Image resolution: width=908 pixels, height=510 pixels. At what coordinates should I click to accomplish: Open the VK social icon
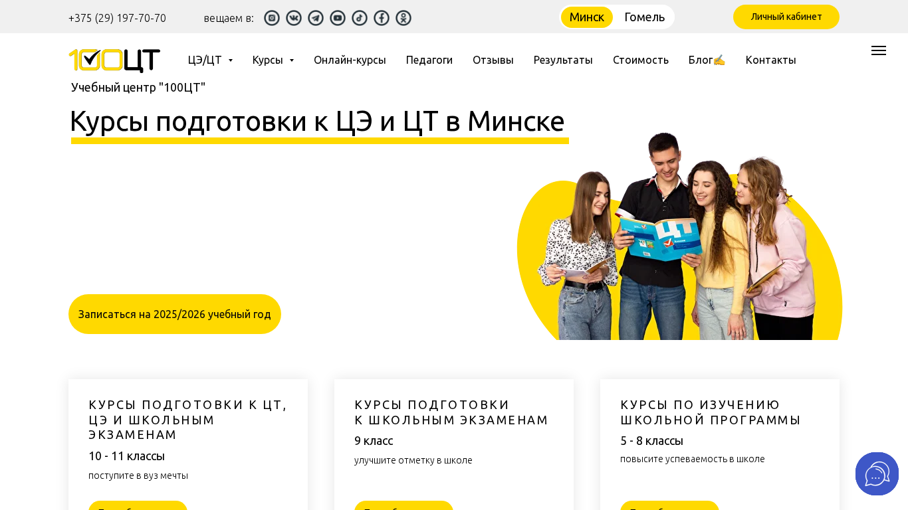(294, 18)
